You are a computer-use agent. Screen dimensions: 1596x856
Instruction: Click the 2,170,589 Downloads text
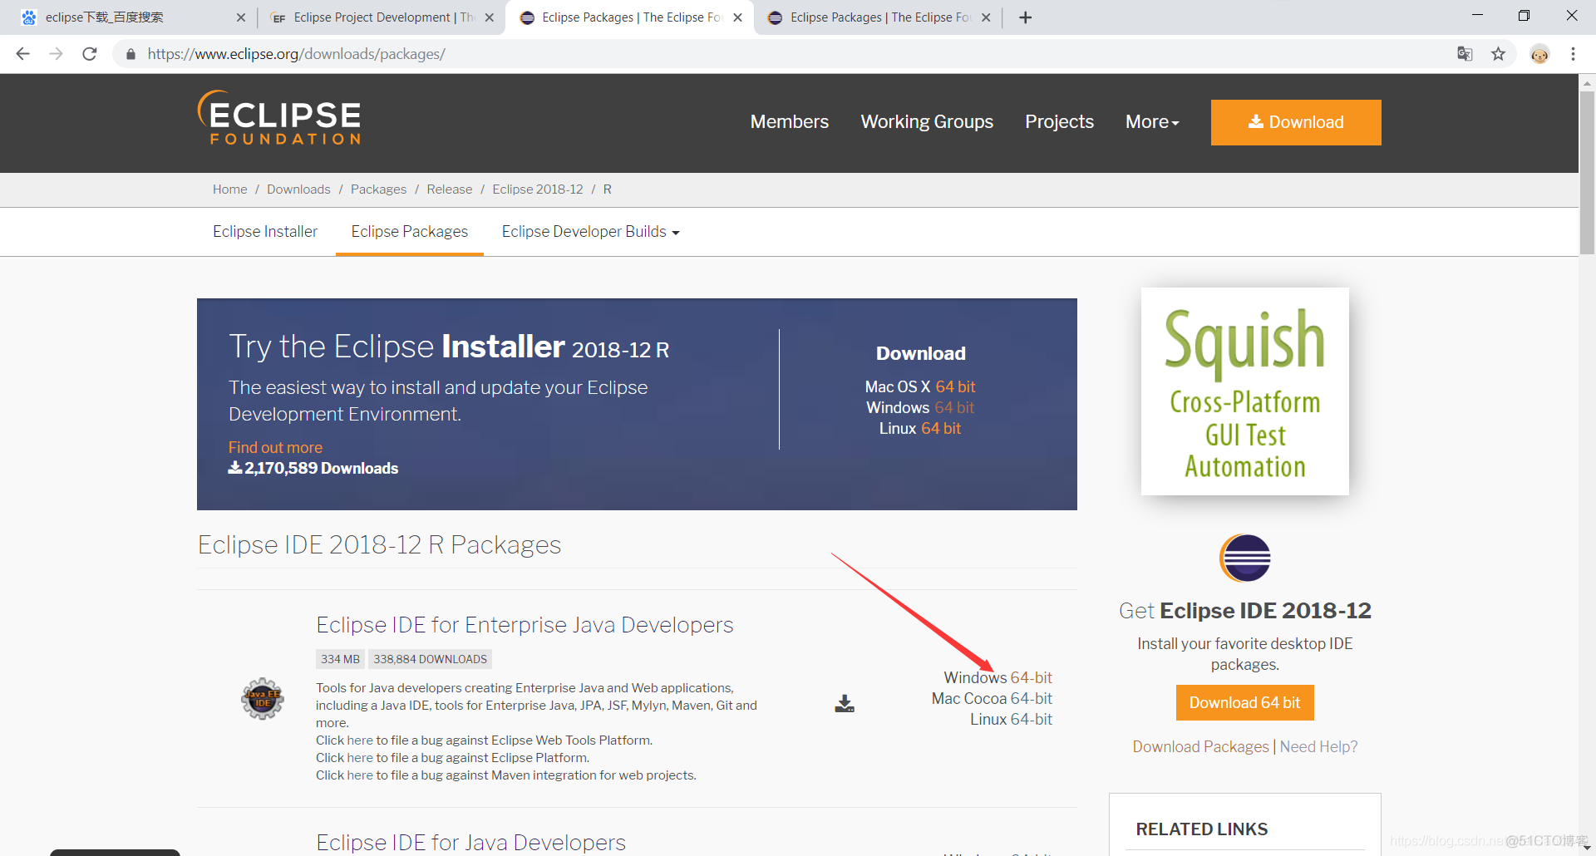tap(313, 469)
